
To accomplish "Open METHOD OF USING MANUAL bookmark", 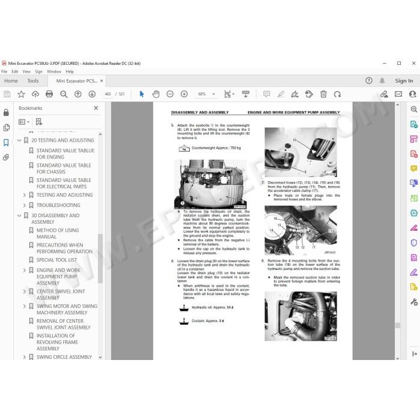I will coord(58,233).
